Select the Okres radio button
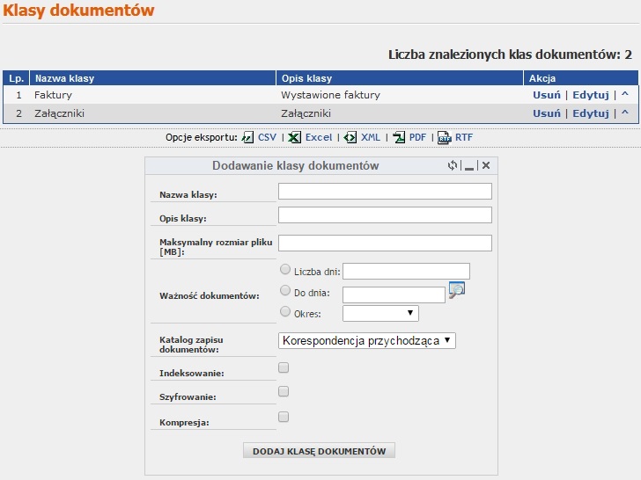Screen dimensions: 641x480 pyautogui.click(x=284, y=311)
